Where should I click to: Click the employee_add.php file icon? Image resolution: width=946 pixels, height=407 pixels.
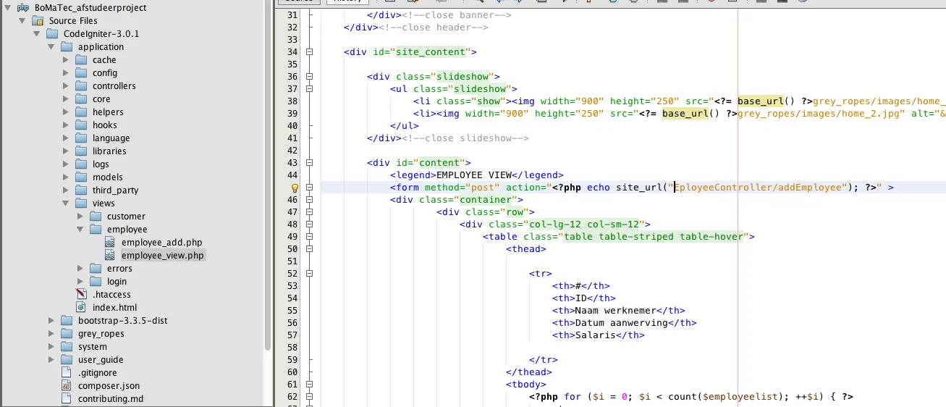click(110, 243)
